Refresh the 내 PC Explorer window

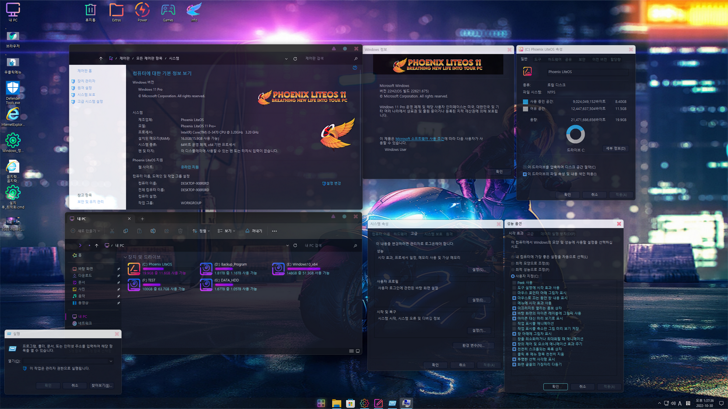coord(295,246)
